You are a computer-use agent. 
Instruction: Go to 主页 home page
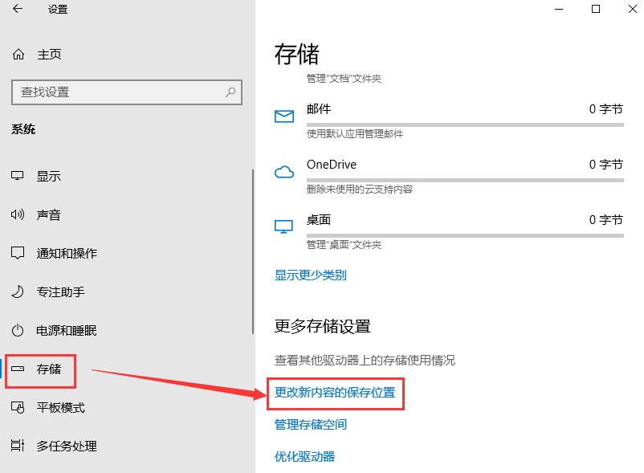click(49, 54)
